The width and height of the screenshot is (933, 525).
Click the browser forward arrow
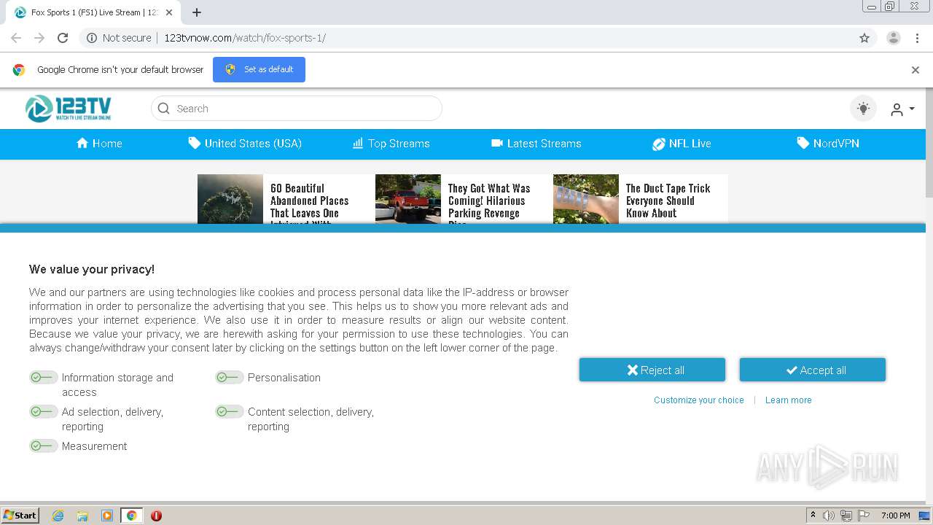[x=39, y=38]
